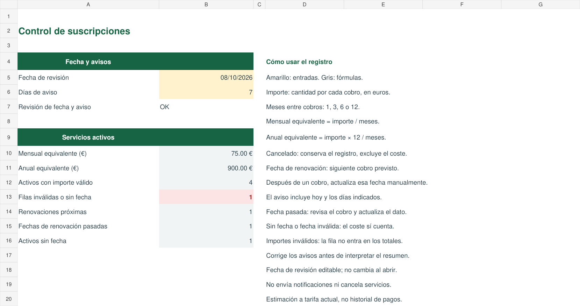Select 'Fechas de renovación pasadas' label
Image resolution: width=580 pixels, height=306 pixels.
tap(63, 226)
